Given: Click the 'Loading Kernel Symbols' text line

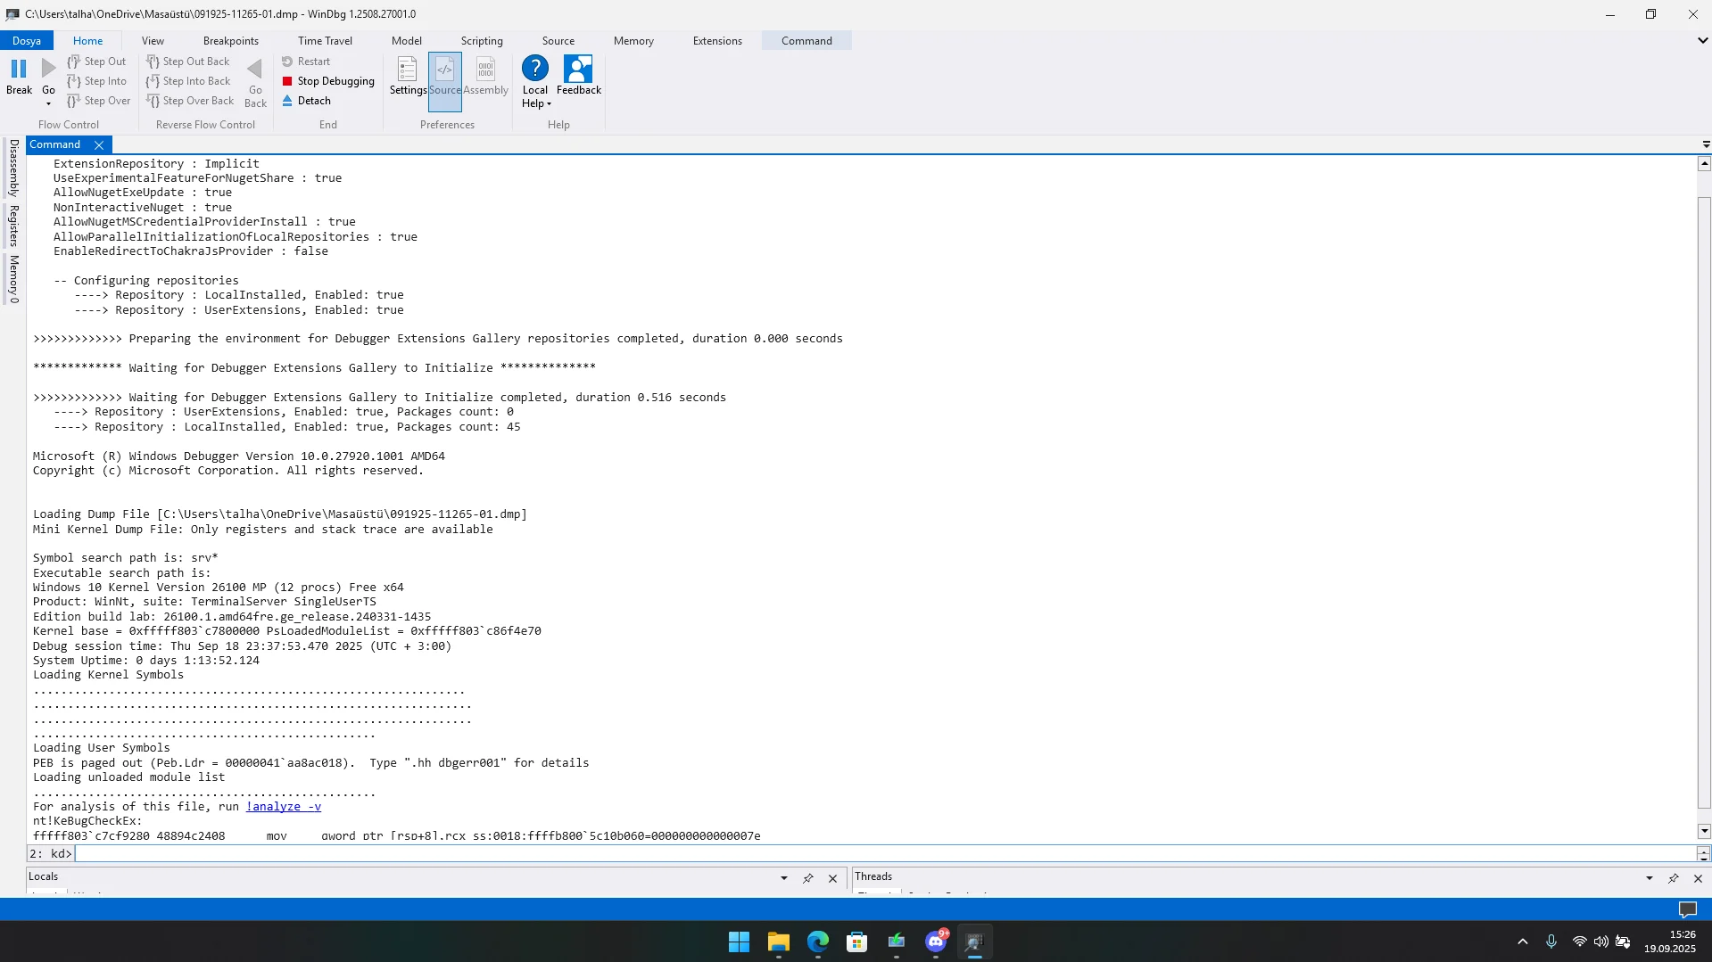Looking at the screenshot, I should click(108, 675).
